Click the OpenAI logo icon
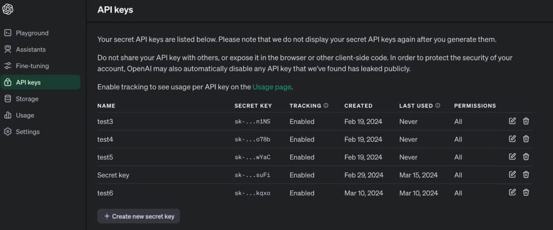 point(8,9)
